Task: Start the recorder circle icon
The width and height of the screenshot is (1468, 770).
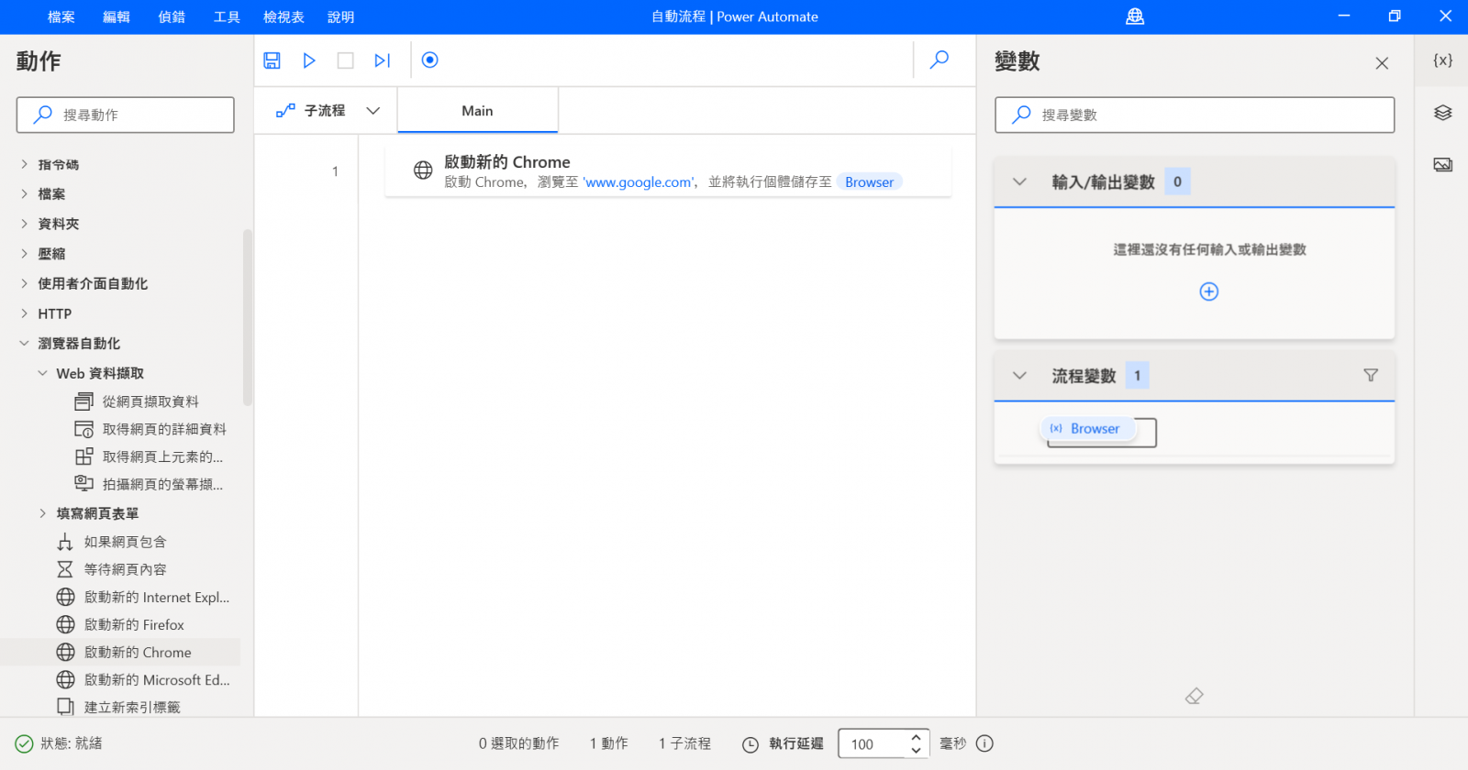Action: [429, 60]
